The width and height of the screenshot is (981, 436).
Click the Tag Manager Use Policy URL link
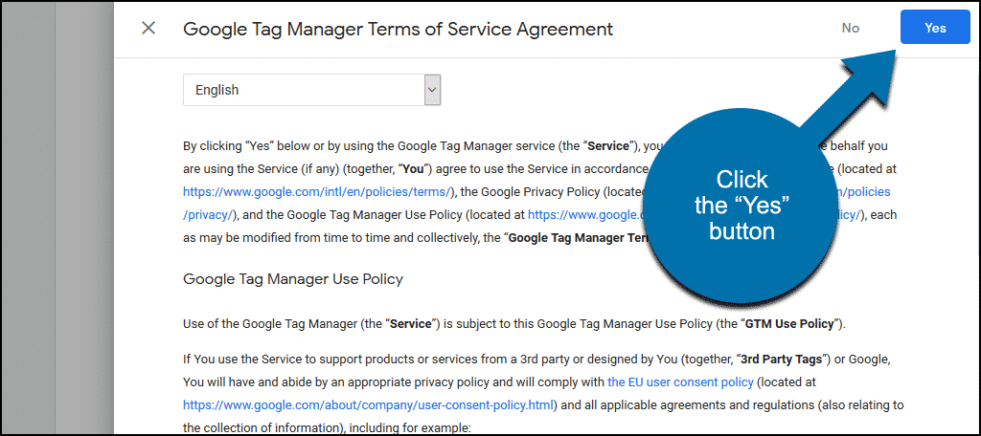click(585, 215)
